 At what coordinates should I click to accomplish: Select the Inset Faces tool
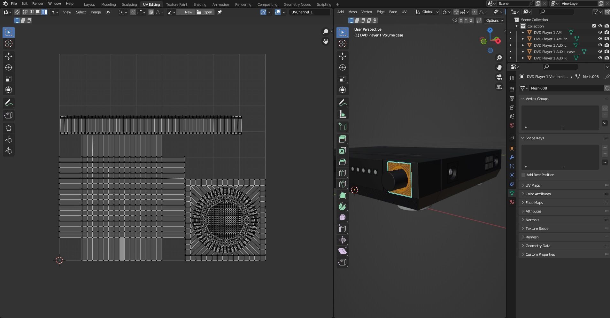pyautogui.click(x=343, y=151)
